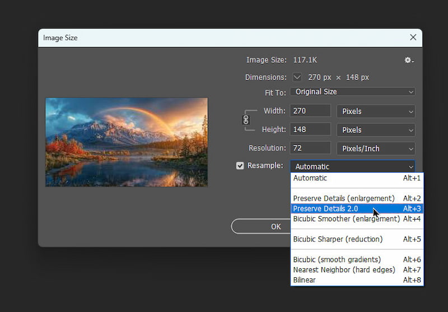Open the Width units Pixels dropdown
The width and height of the screenshot is (448, 312).
click(375, 111)
